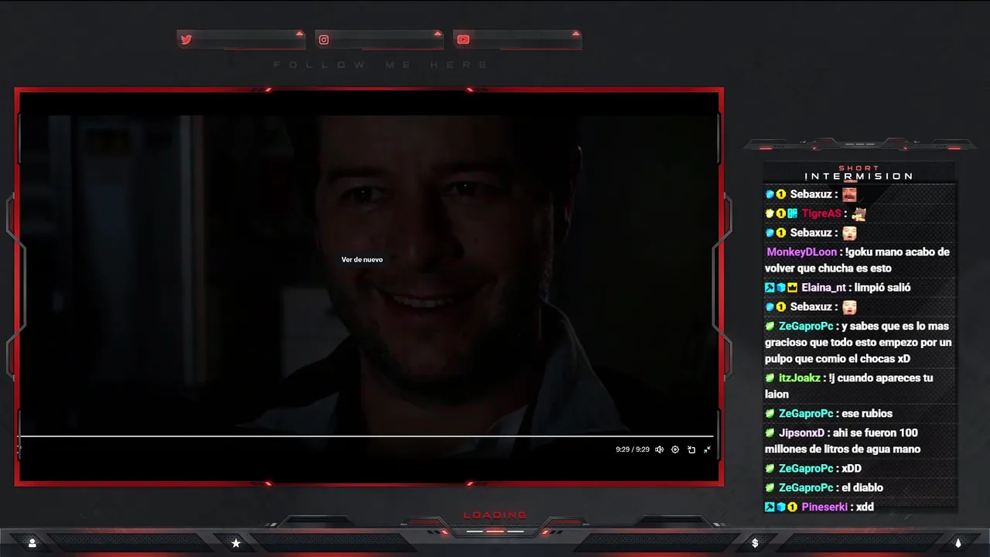Click the star icon in bottom bar

tap(236, 543)
